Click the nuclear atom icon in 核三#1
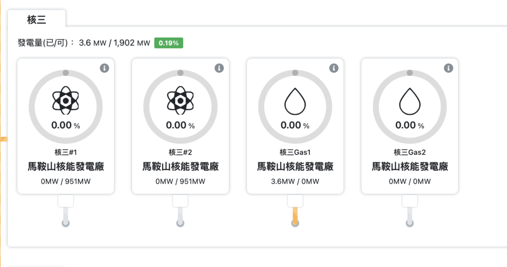Image resolution: width=507 pixels, height=267 pixels. coord(66,100)
